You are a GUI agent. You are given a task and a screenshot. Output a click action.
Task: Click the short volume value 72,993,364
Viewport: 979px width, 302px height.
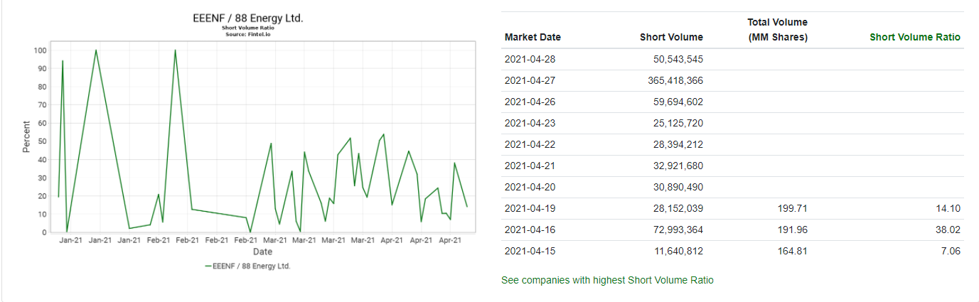678,230
